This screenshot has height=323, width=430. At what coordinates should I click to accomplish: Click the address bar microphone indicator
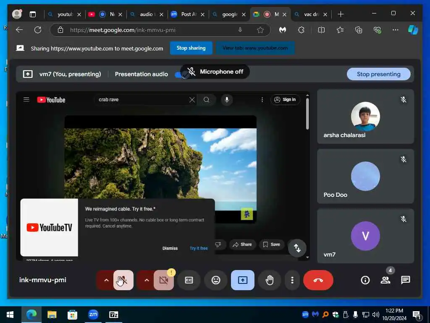coord(240,30)
